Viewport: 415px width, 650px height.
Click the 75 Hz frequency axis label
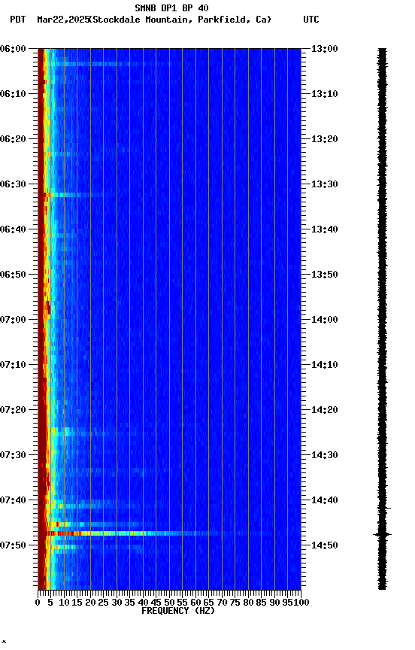tap(235, 603)
